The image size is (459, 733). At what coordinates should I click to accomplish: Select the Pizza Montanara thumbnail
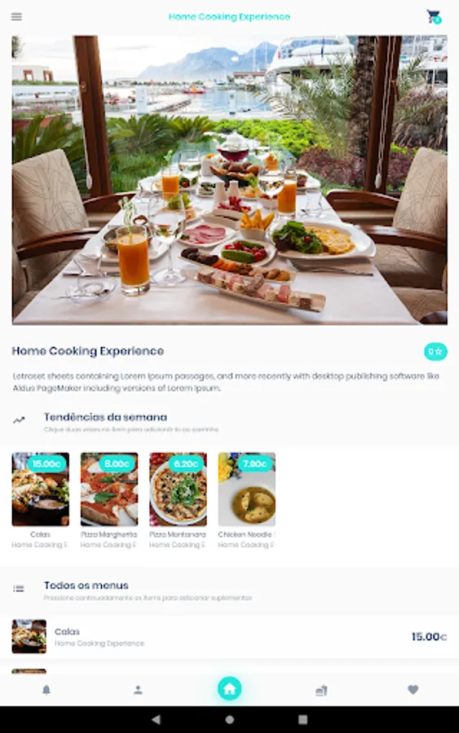click(x=178, y=489)
